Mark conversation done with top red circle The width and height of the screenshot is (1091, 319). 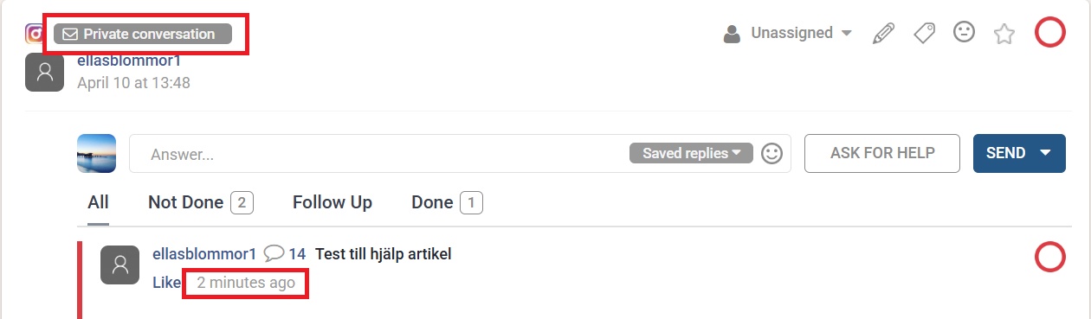[x=1049, y=34]
